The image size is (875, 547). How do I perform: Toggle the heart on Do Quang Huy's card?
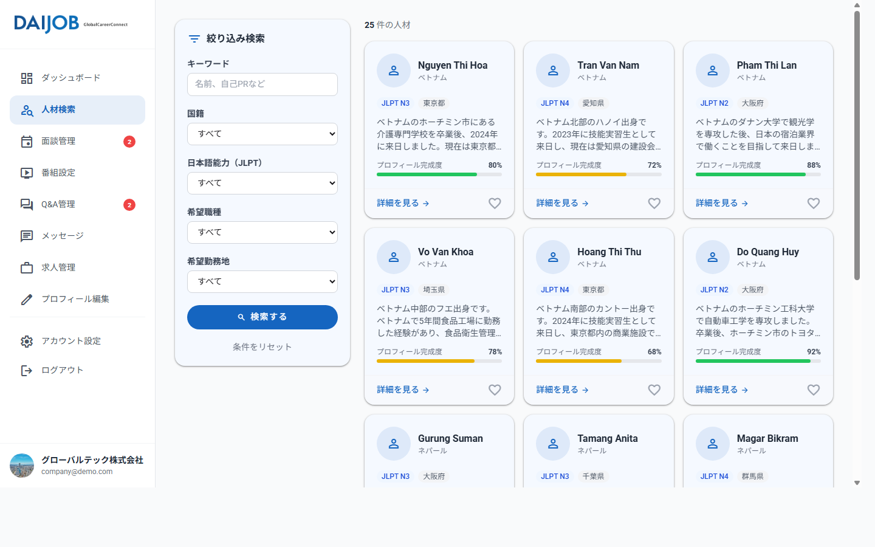(814, 390)
